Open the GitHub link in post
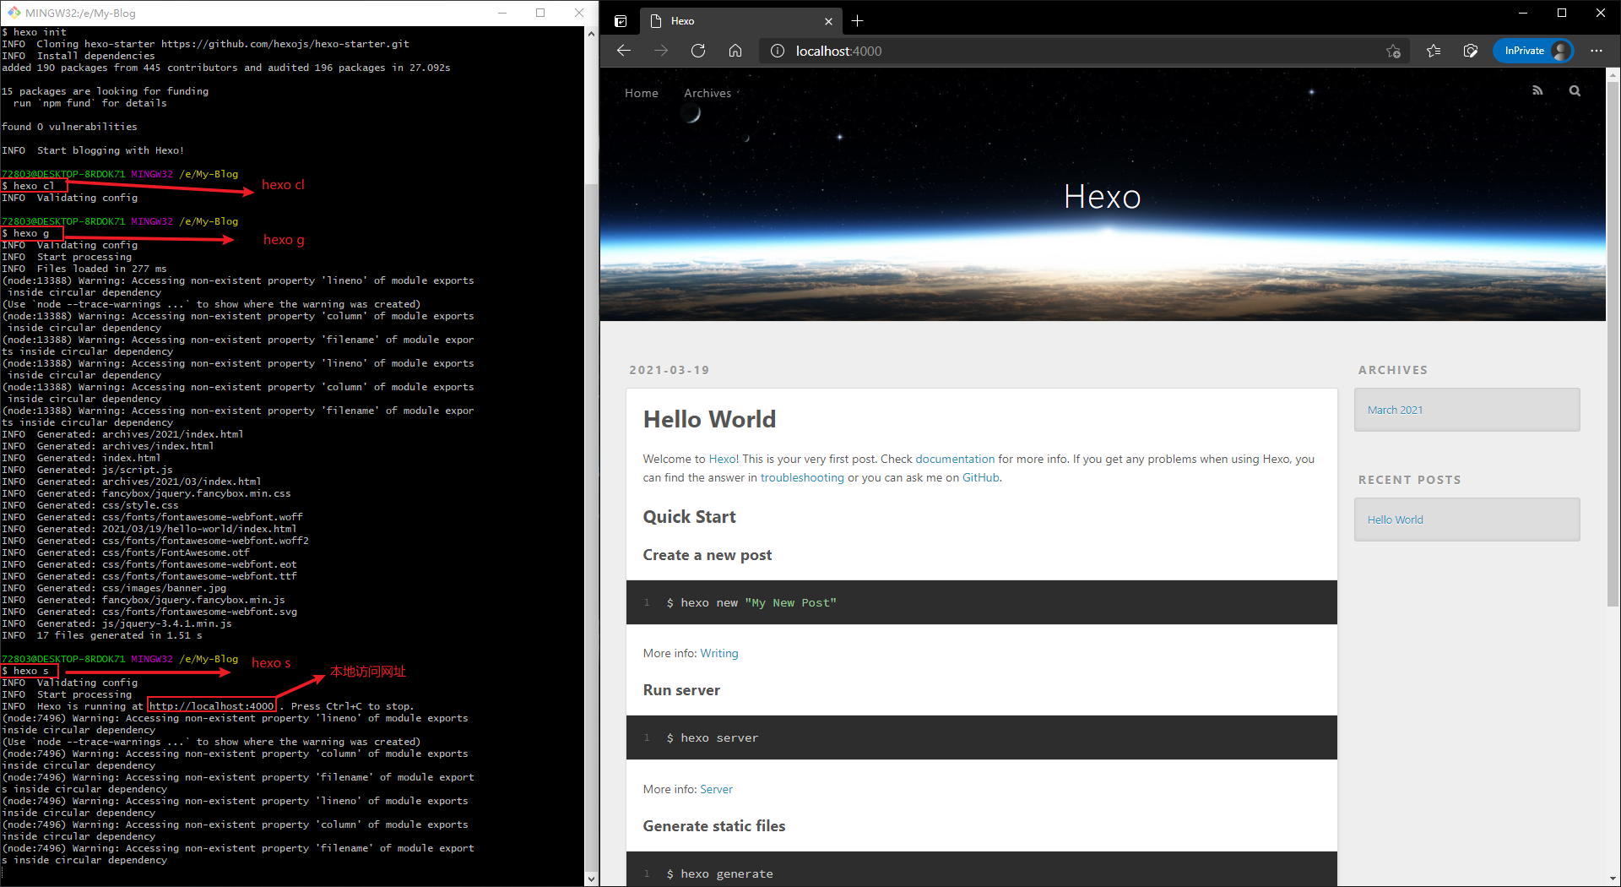 coord(980,478)
